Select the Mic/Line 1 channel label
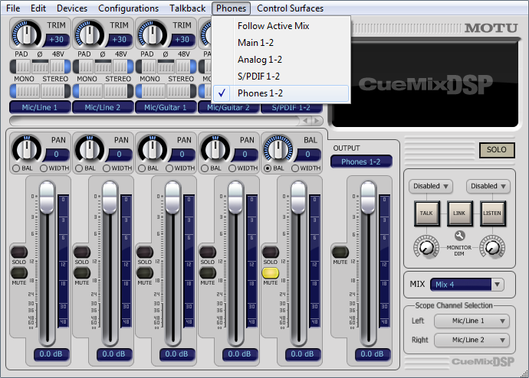The width and height of the screenshot is (529, 378). pyautogui.click(x=40, y=107)
